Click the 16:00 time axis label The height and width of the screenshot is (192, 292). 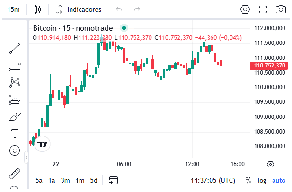coord(238,164)
